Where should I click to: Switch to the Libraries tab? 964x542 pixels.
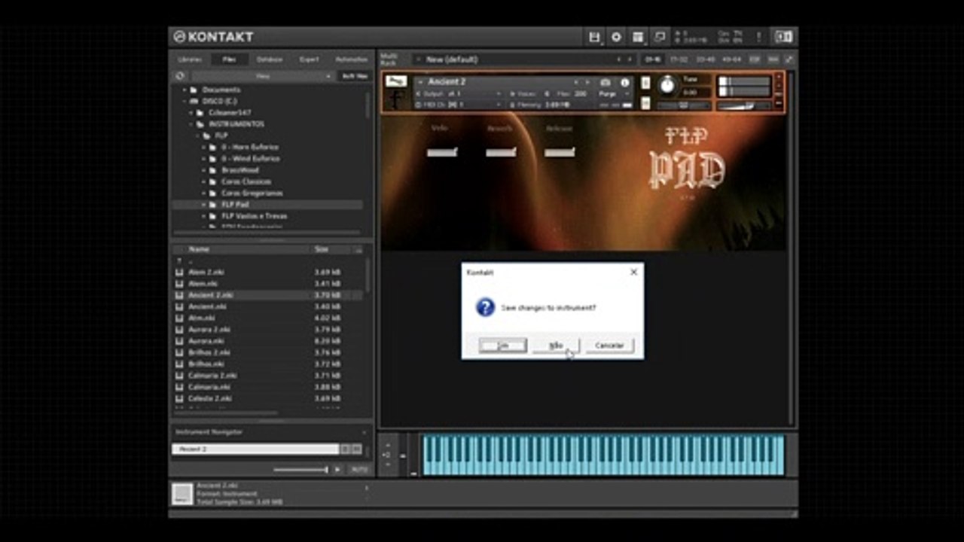190,59
